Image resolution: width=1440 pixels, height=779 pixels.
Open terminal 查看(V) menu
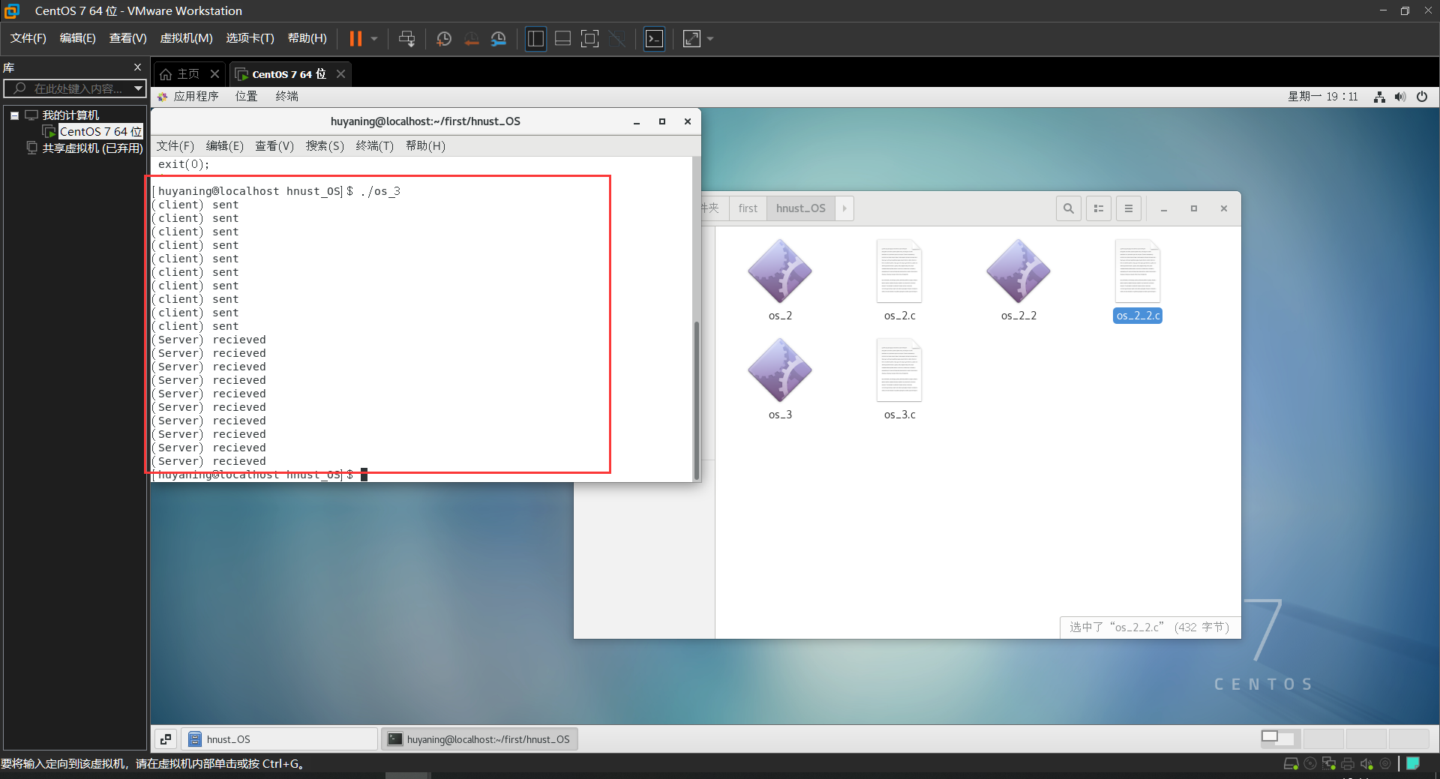click(x=274, y=145)
